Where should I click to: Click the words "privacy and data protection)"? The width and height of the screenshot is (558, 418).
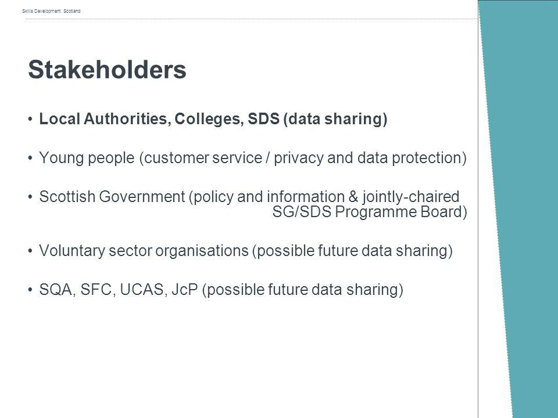[370, 158]
